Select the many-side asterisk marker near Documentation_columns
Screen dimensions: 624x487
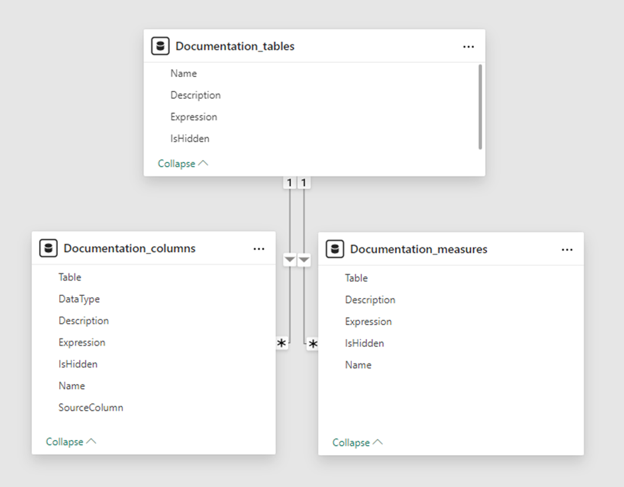(x=282, y=344)
